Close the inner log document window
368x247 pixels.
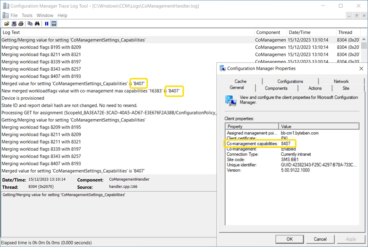(364, 15)
